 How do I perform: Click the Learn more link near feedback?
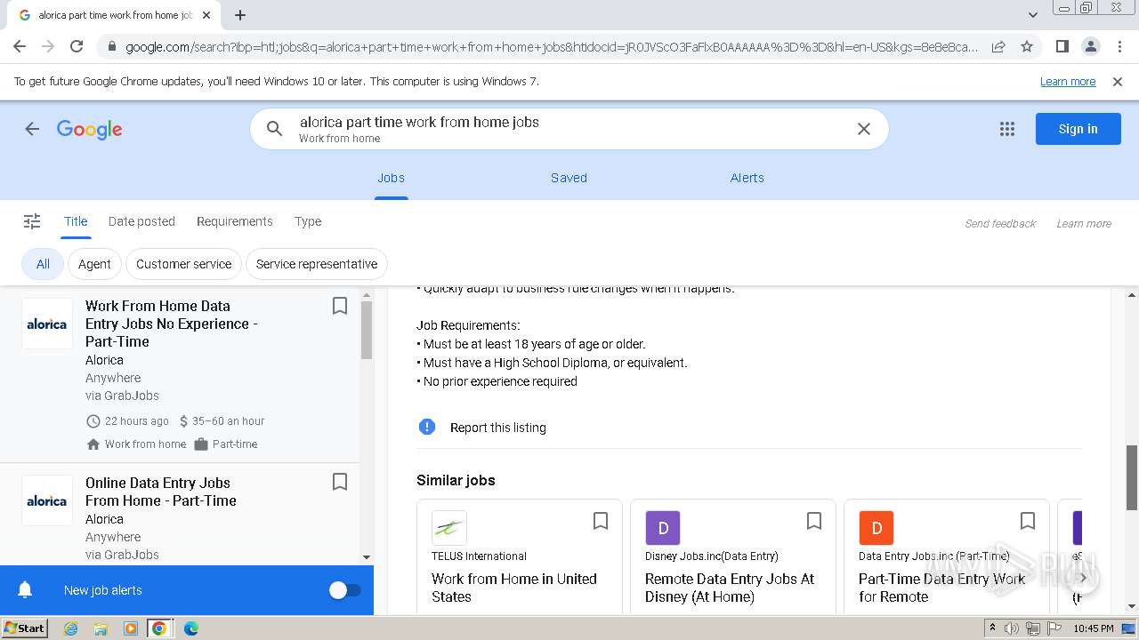pyautogui.click(x=1084, y=223)
